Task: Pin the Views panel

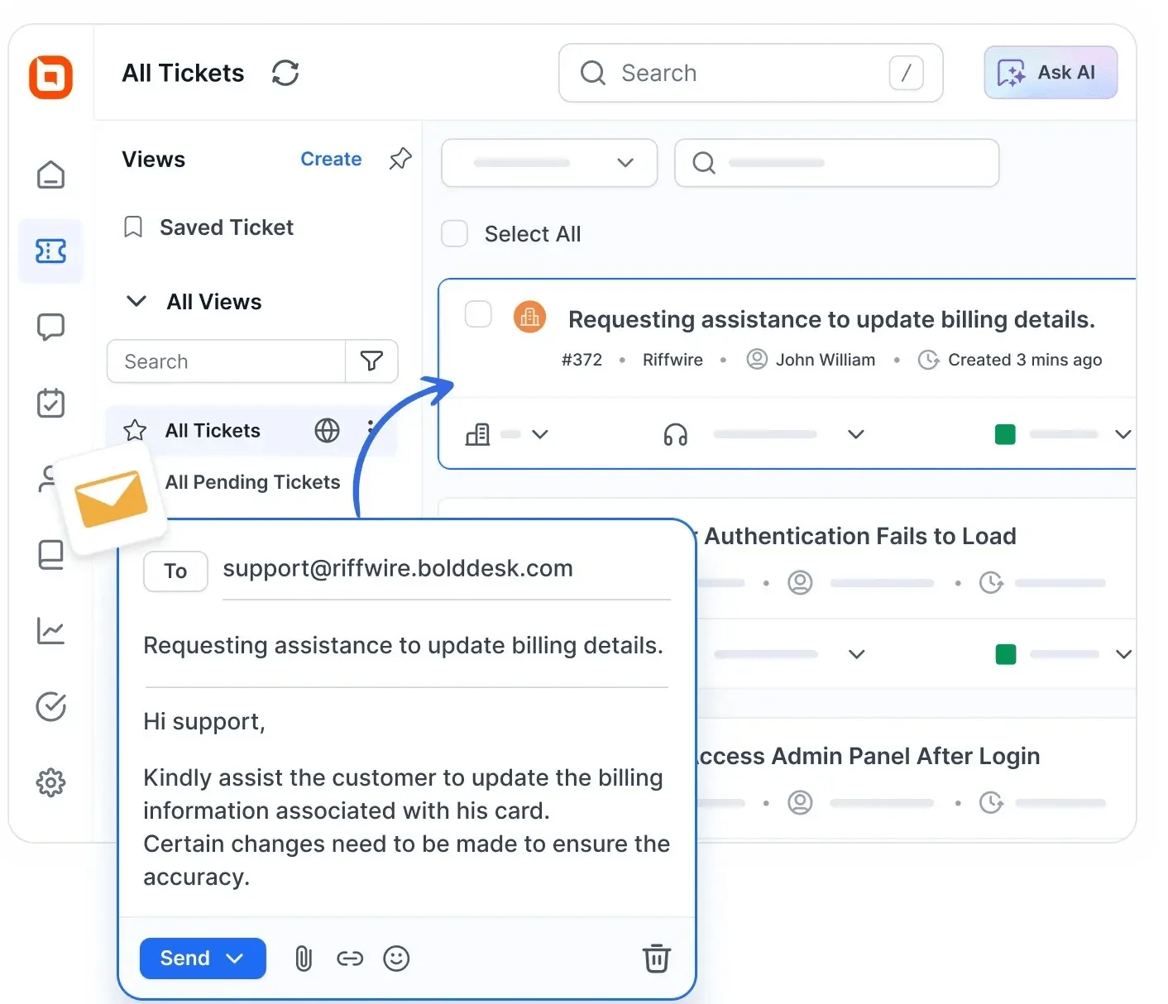Action: tap(400, 159)
